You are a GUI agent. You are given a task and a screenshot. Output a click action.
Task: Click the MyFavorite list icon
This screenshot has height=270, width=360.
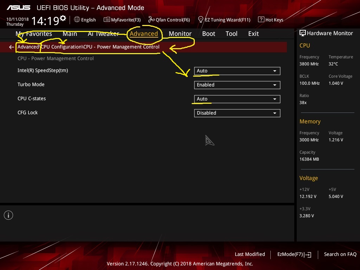pyautogui.click(x=107, y=20)
